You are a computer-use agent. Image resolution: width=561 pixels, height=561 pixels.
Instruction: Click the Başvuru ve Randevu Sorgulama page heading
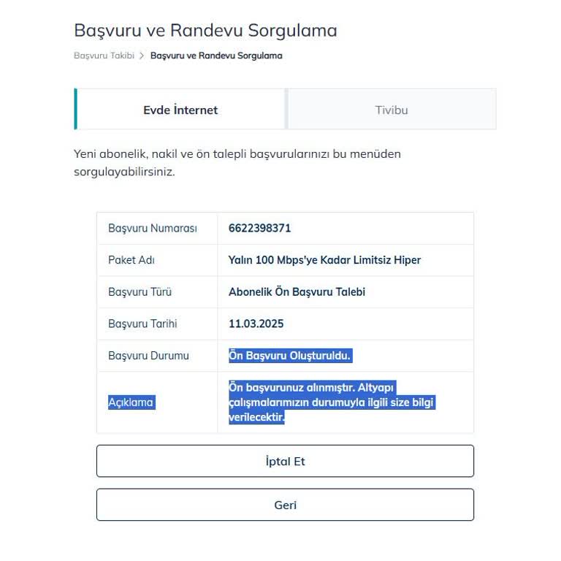pyautogui.click(x=205, y=31)
